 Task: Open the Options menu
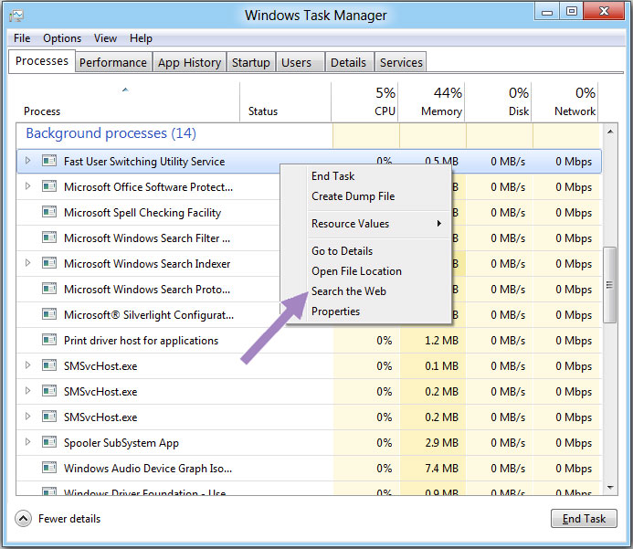62,38
